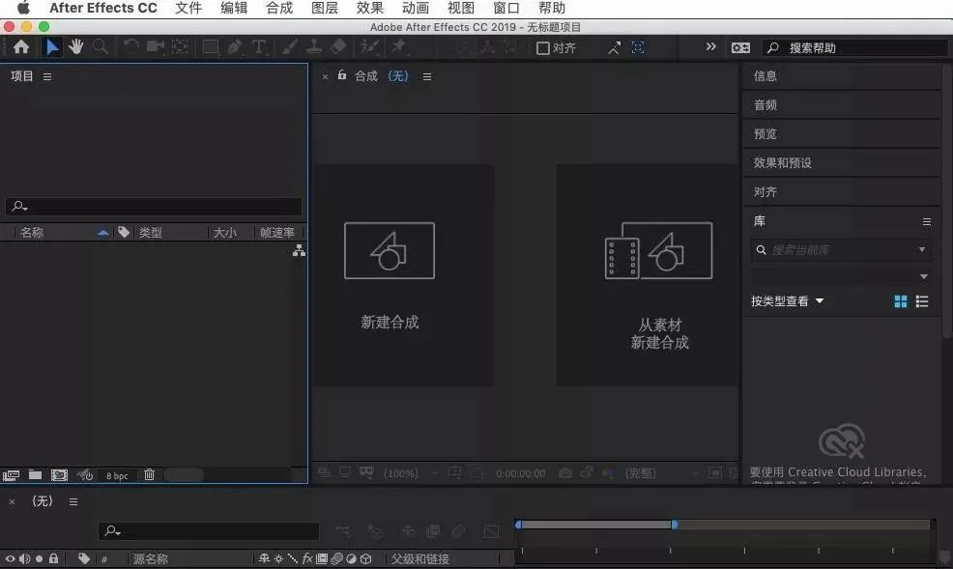Viewport: 953px width, 569px height.
Task: Select the Roto Brush tool
Action: 369,46
